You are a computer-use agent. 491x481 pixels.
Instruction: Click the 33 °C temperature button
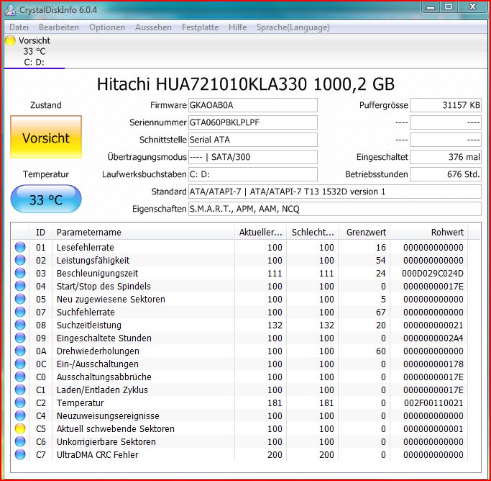click(46, 199)
